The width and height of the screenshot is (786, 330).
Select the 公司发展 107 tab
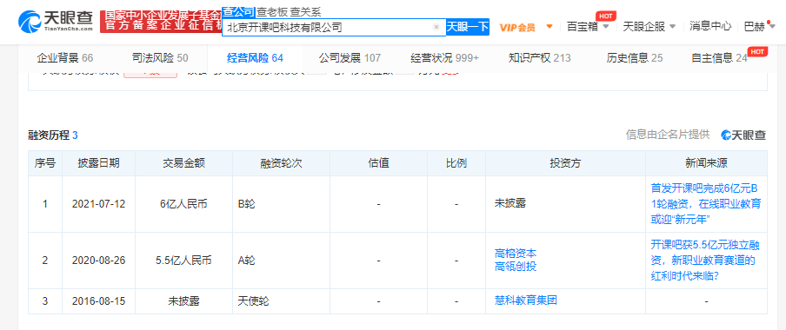tap(350, 58)
